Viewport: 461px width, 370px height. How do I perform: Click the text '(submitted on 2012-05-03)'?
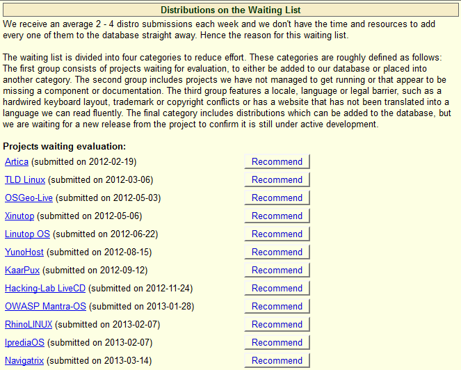(x=108, y=198)
